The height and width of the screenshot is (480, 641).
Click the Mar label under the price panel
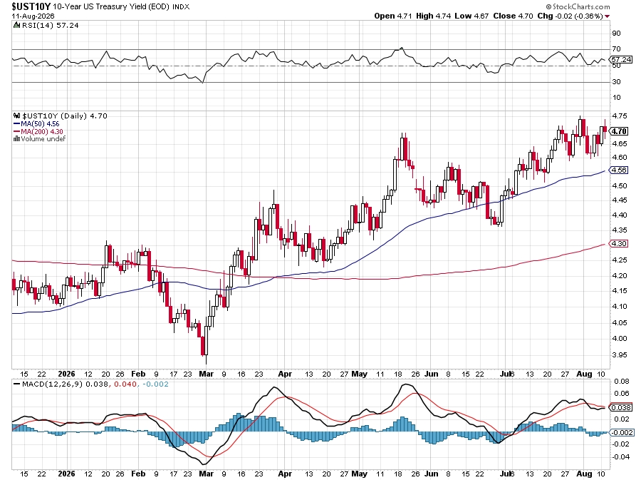[206, 374]
